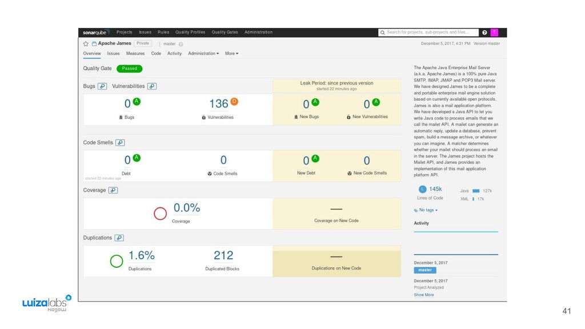This screenshot has height=329, width=585.
Task: Click the 0 bugs count
Action: (127, 104)
